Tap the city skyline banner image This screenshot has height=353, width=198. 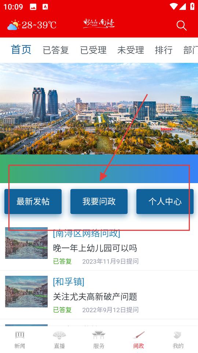click(99, 108)
